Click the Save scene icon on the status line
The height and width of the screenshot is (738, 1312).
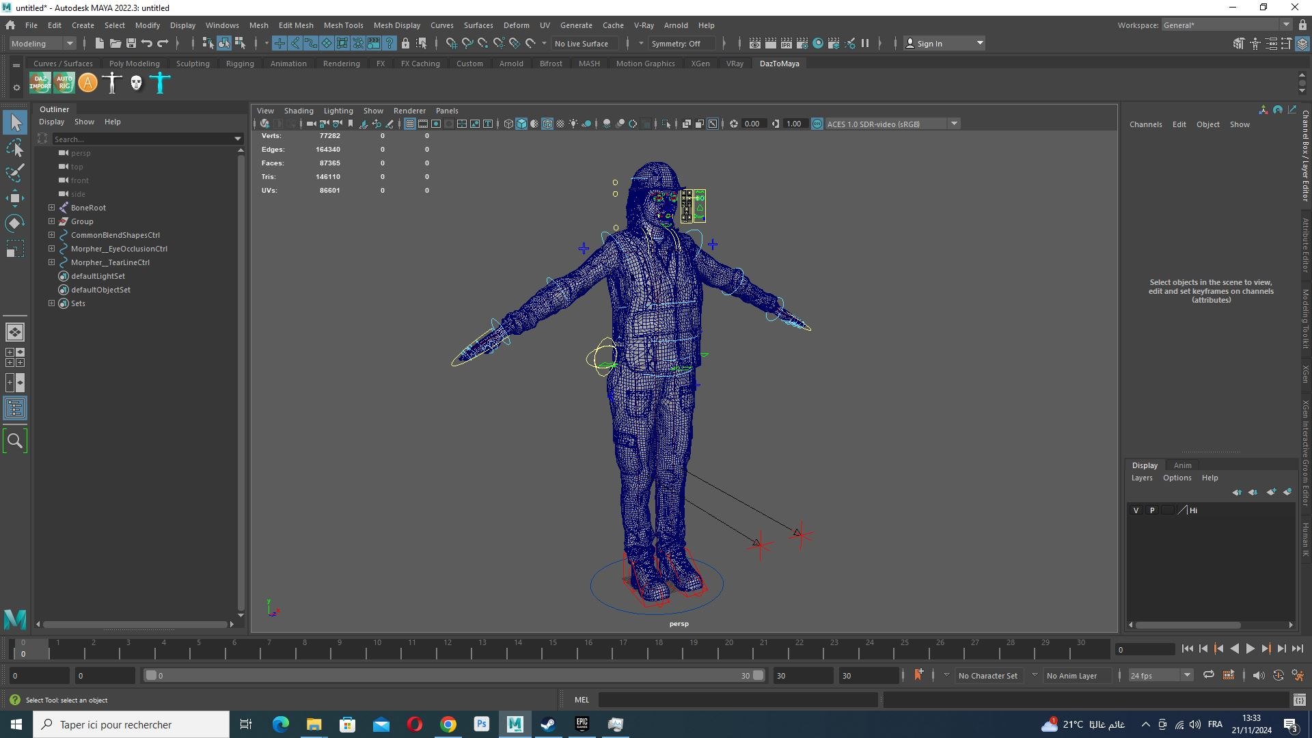(x=131, y=43)
